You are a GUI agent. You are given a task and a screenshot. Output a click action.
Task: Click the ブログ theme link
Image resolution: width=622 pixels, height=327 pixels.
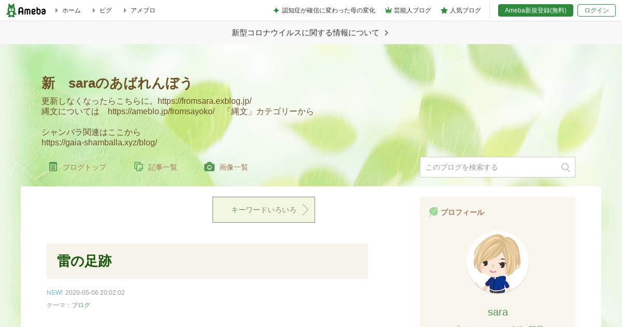(x=81, y=305)
